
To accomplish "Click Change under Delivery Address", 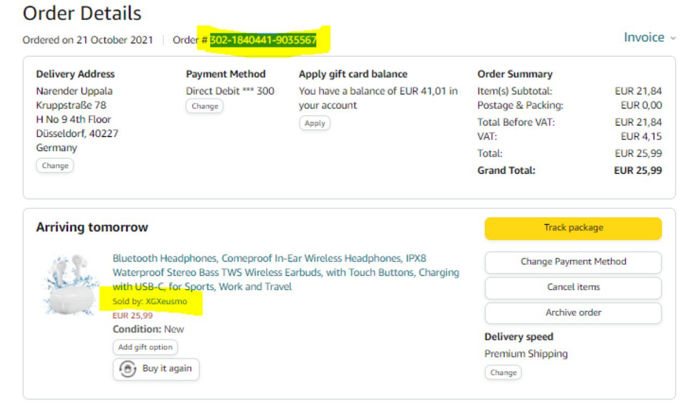I will click(55, 166).
